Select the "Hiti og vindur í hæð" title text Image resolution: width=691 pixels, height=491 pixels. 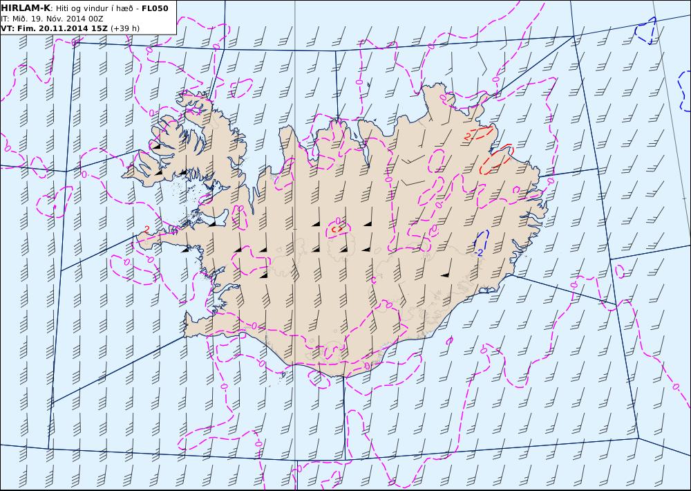(x=94, y=8)
